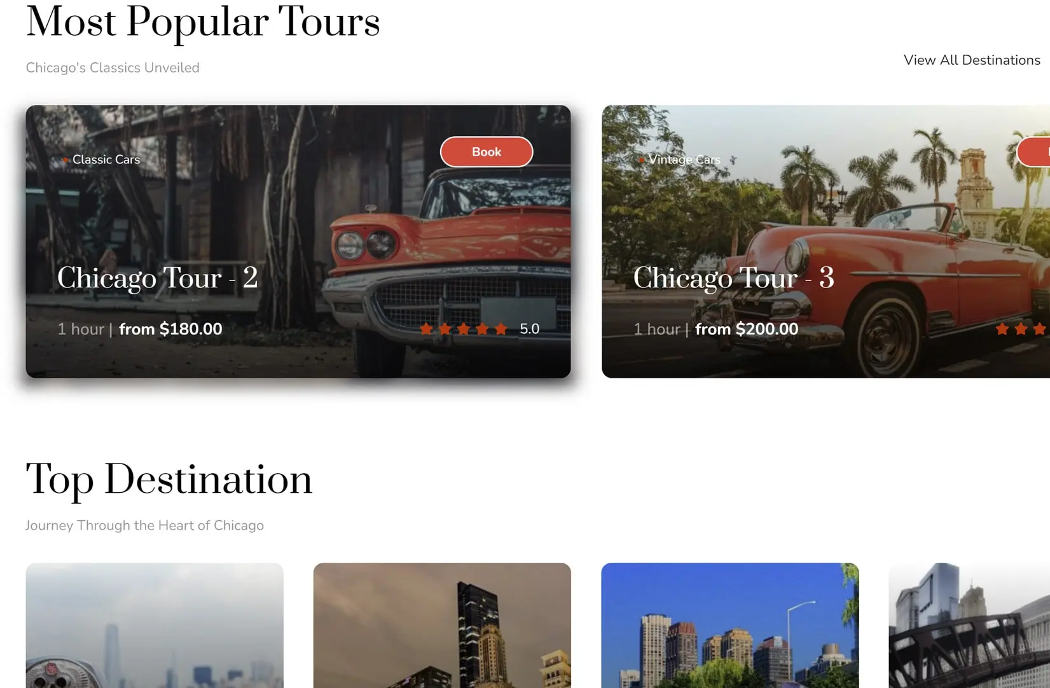This screenshot has width=1050, height=688.
Task: Select the Vintage Cars category tag
Action: (x=684, y=160)
